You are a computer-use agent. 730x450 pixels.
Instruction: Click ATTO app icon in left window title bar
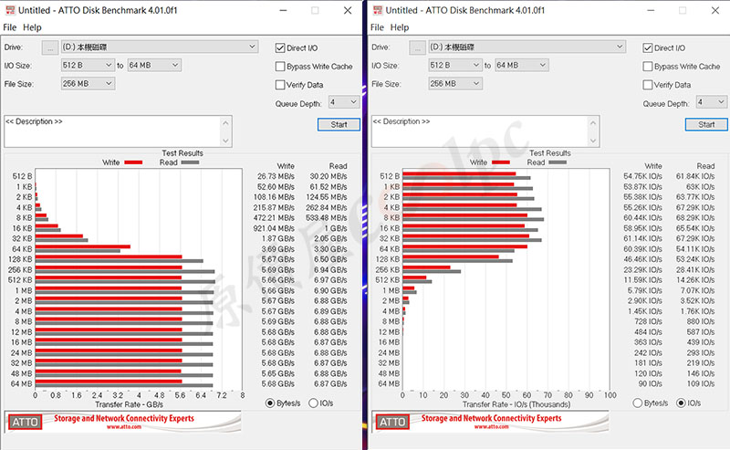[x=10, y=10]
